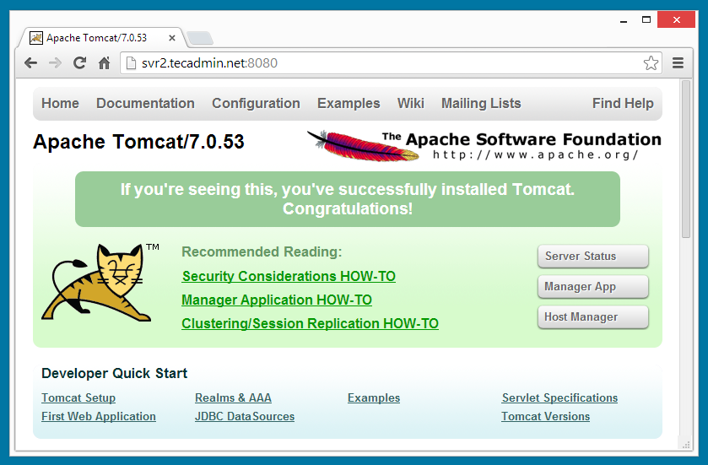The width and height of the screenshot is (708, 465).
Task: Open a new tab with the blank tab button
Action: [x=200, y=38]
